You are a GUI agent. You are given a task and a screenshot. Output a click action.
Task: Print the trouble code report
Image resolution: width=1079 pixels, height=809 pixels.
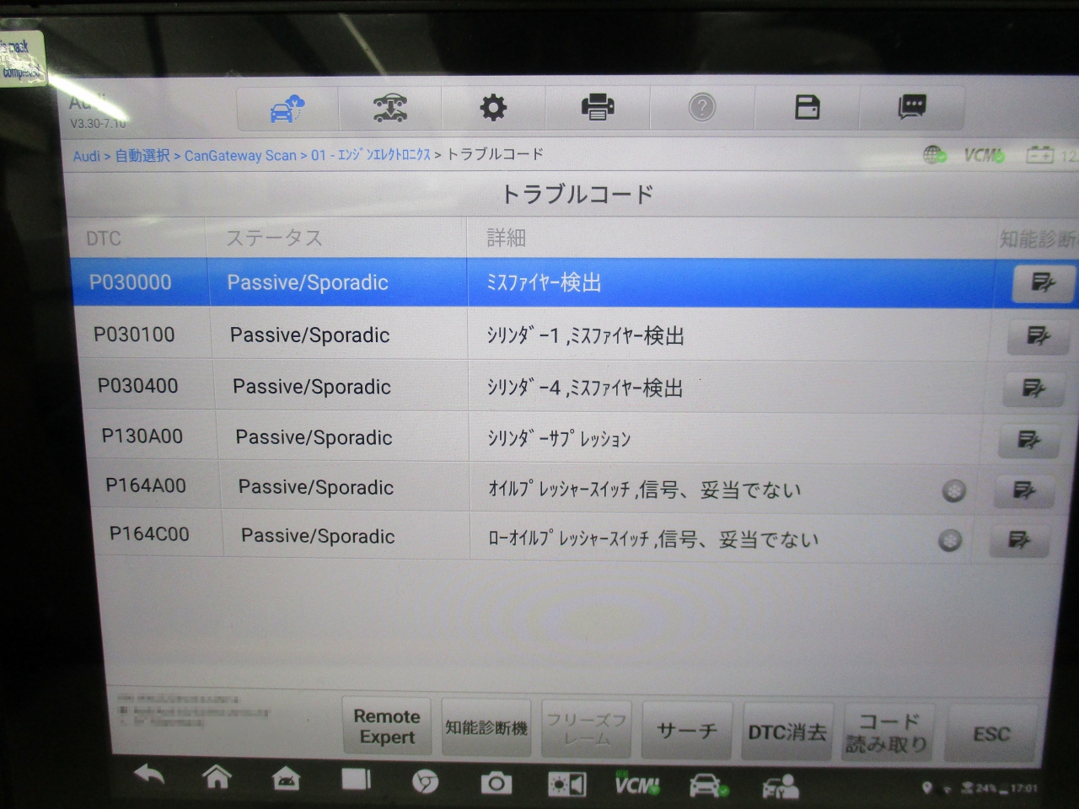[x=598, y=108]
